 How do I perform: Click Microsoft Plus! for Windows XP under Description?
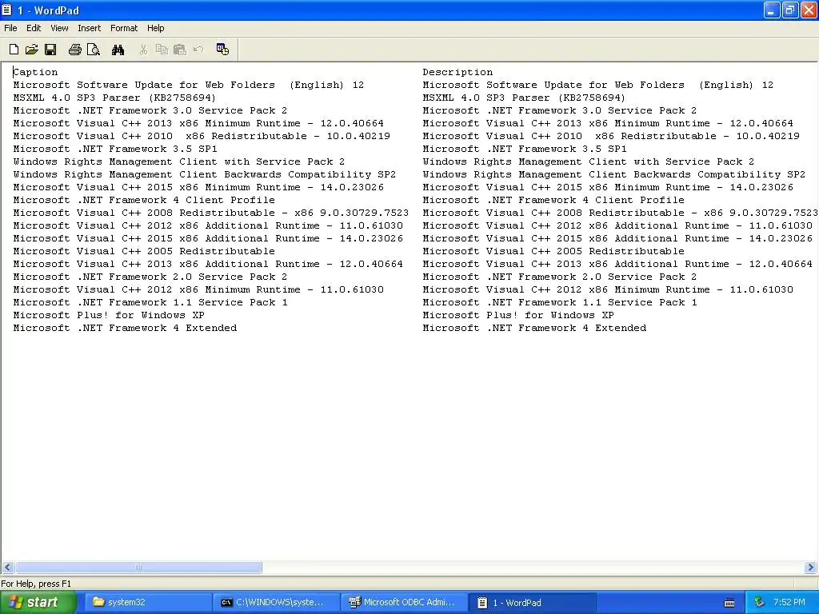point(518,315)
